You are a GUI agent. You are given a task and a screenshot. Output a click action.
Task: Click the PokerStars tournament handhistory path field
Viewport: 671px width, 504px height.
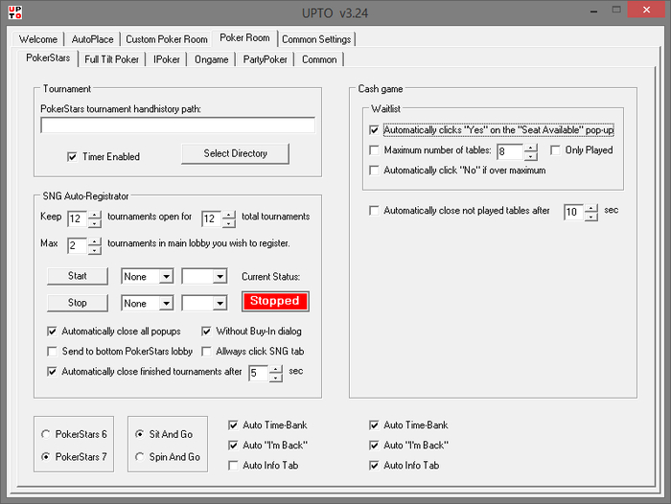pos(177,125)
